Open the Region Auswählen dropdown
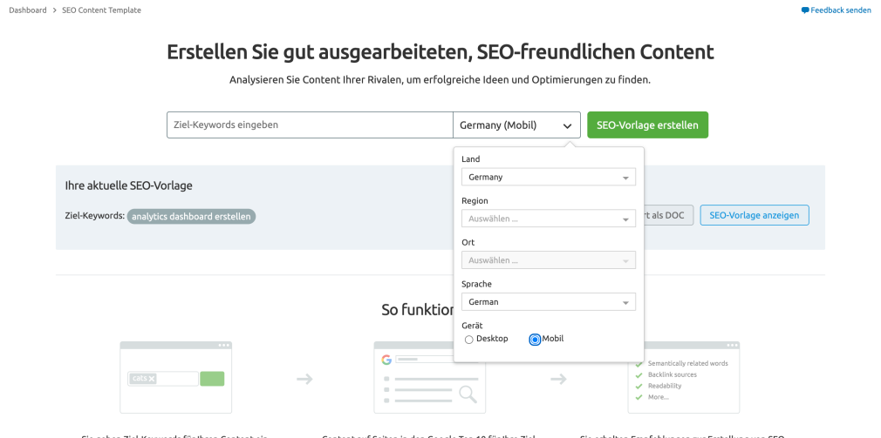 pos(549,219)
